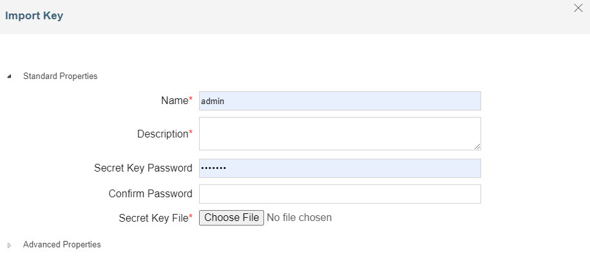The width and height of the screenshot is (590, 257).
Task: Click the Description field label
Action: pos(162,134)
